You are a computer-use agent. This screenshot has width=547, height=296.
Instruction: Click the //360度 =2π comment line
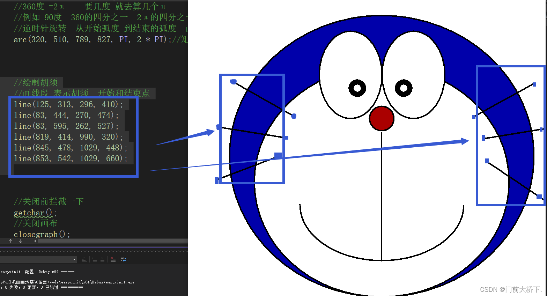[90, 6]
